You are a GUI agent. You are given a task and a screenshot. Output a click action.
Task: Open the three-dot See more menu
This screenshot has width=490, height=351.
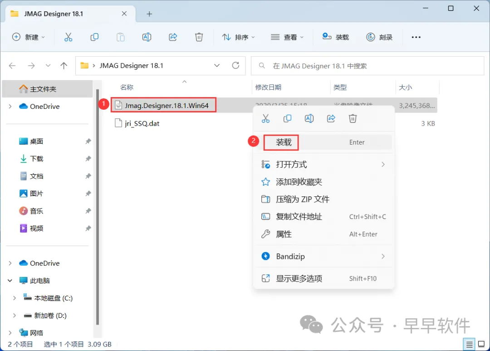(416, 37)
